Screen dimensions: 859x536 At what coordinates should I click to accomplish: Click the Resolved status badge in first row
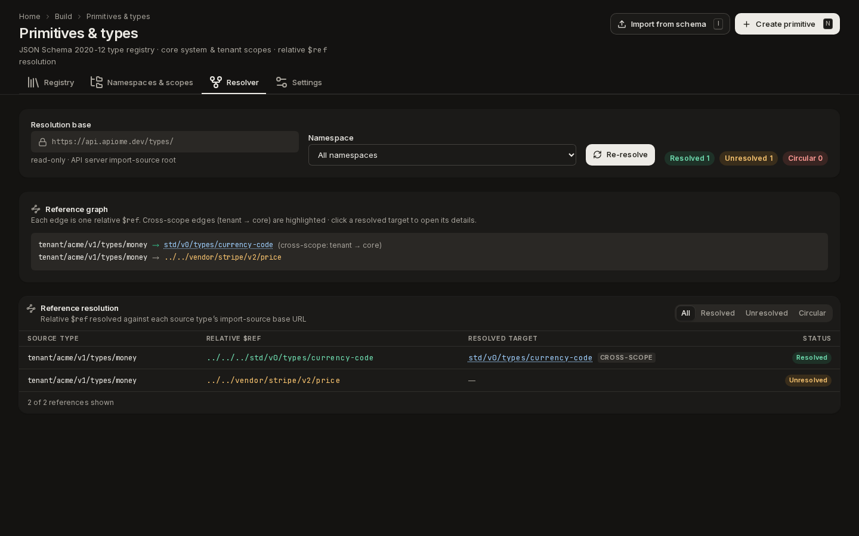pyautogui.click(x=812, y=358)
